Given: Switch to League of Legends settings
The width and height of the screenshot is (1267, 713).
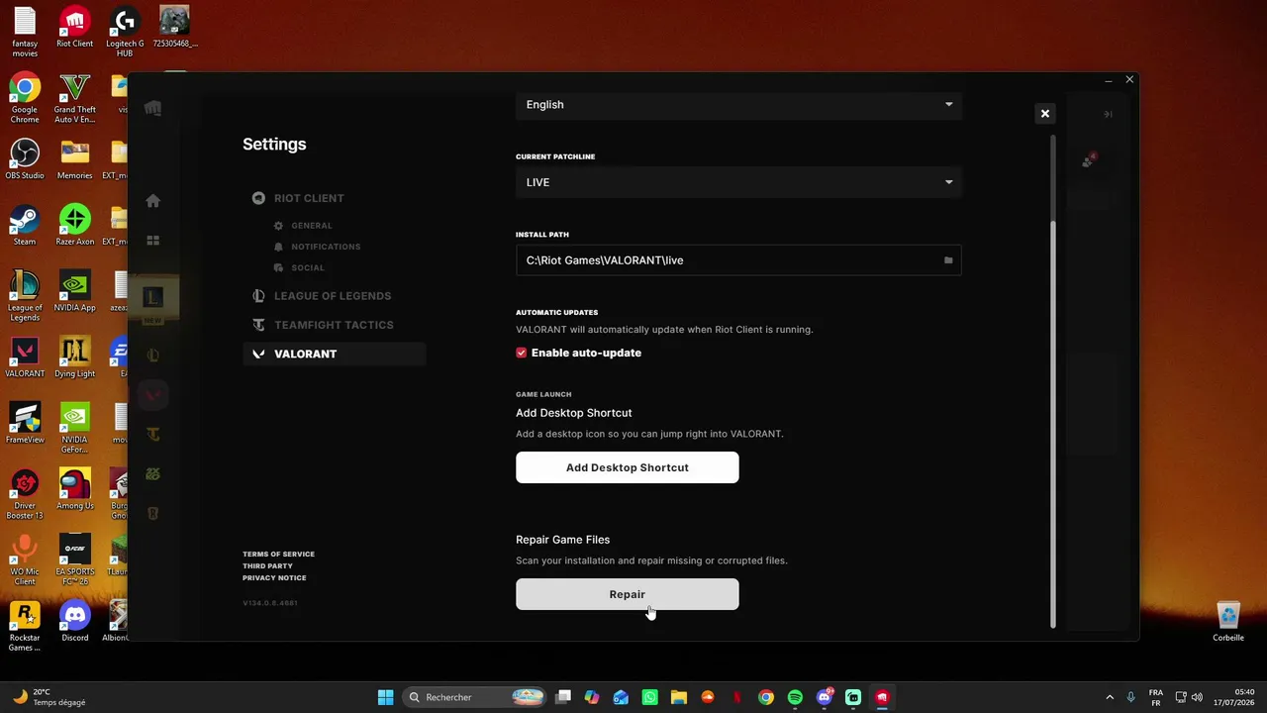Looking at the screenshot, I should 322,296.
